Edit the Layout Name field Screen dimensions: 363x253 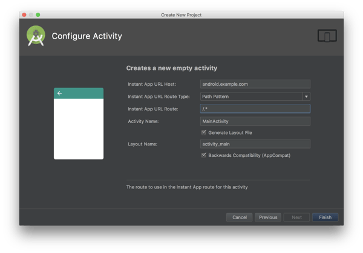255,144
